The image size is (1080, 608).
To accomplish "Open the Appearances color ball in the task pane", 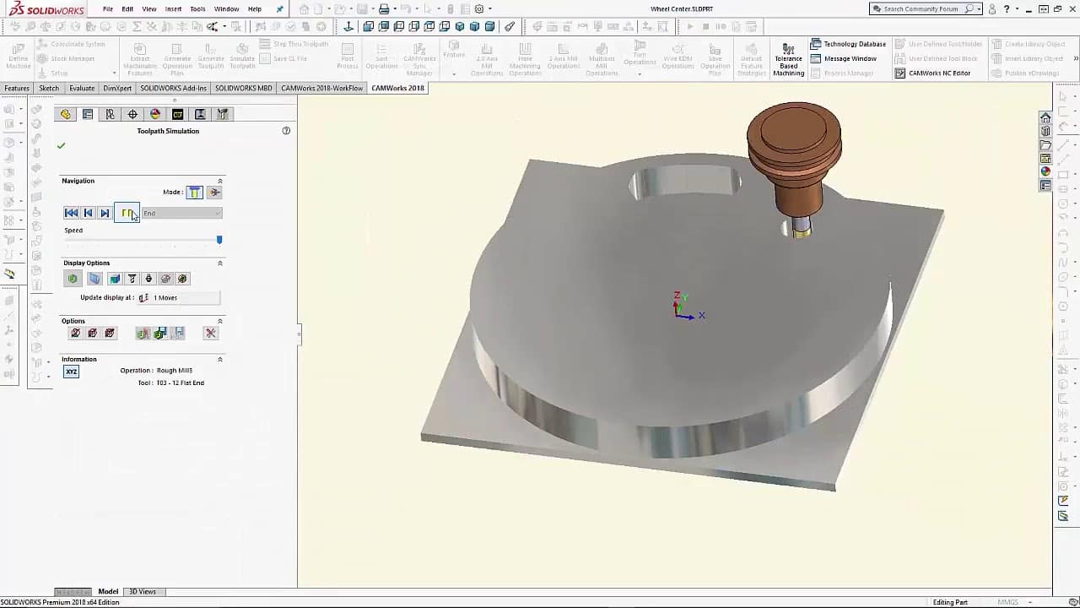I will [x=1045, y=171].
